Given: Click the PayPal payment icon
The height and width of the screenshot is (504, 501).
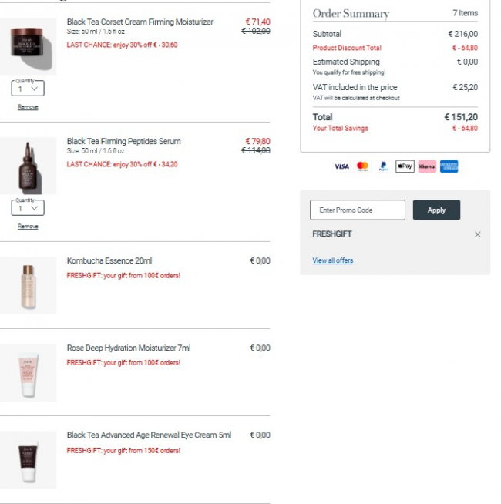Looking at the screenshot, I should [x=383, y=166].
